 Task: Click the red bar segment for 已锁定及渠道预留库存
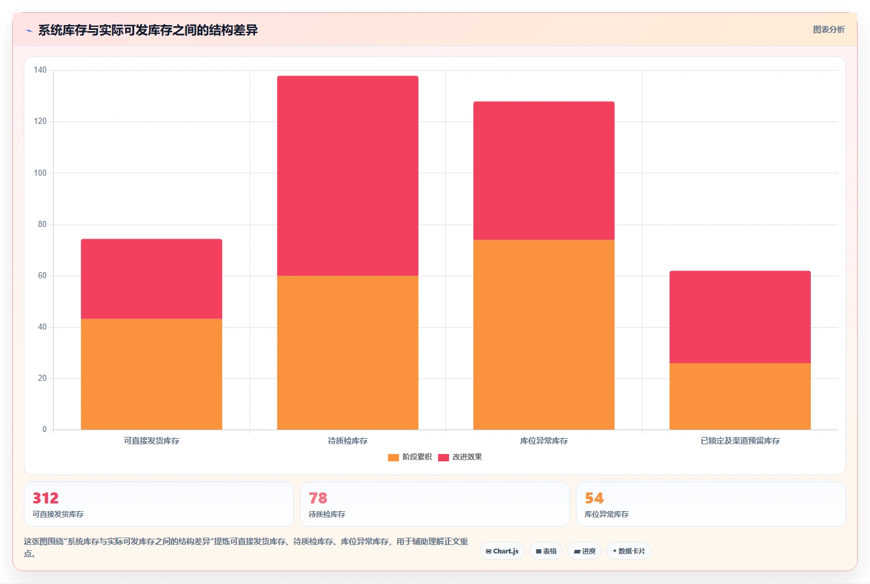(x=740, y=317)
